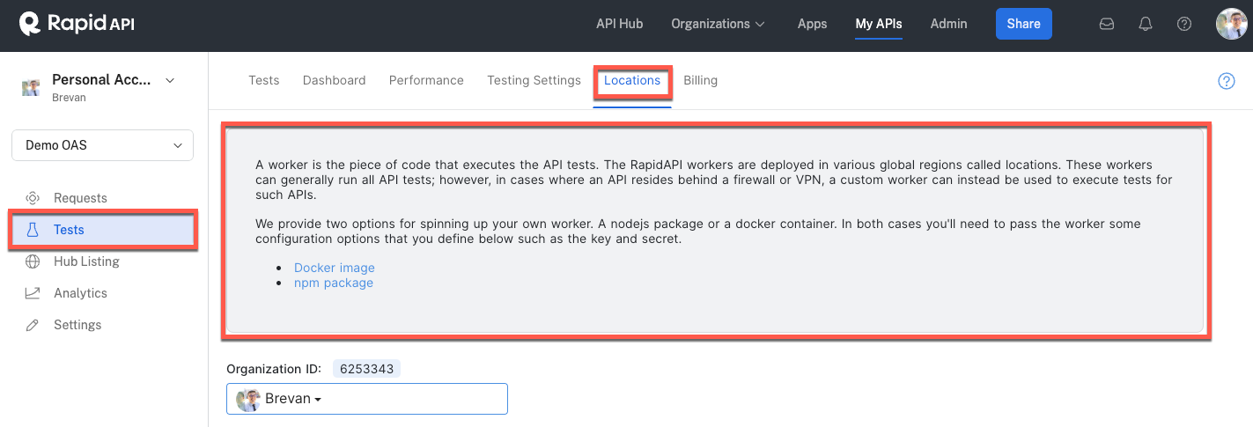Select Hub Listing in the sidebar

pos(86,261)
